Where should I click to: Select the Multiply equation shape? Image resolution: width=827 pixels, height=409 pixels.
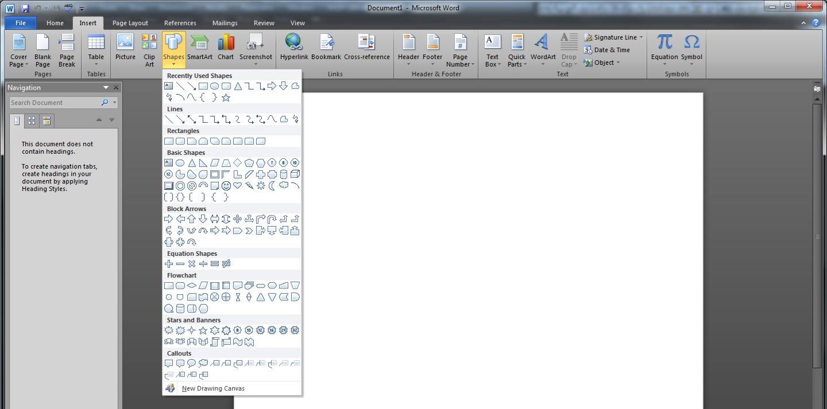(x=192, y=264)
